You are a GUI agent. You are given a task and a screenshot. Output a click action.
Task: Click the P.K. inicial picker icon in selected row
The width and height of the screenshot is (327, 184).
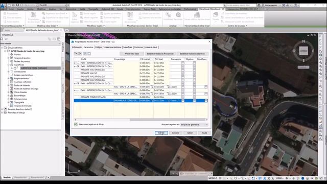(x=152, y=101)
